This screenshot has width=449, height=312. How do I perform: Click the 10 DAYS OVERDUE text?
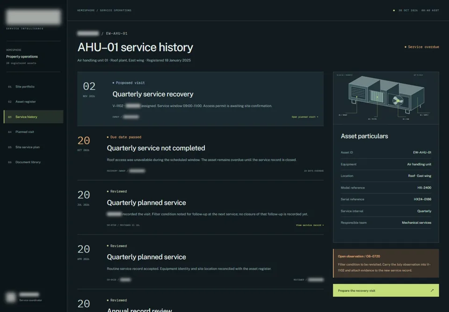[x=313, y=171]
